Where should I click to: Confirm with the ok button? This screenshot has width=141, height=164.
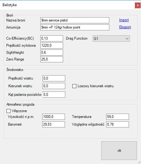(x=119, y=150)
